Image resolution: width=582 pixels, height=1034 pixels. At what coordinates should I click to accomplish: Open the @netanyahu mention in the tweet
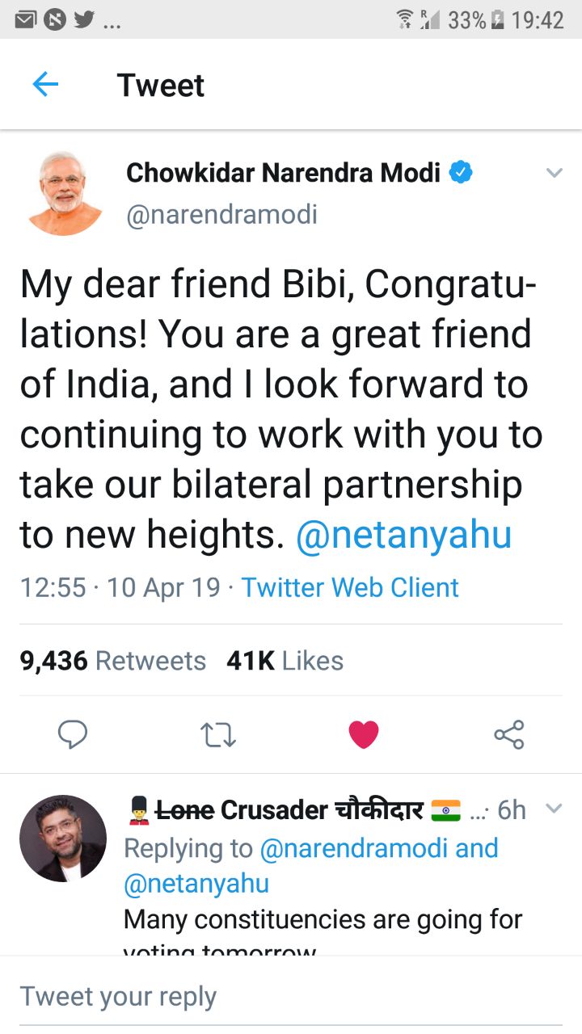tap(403, 536)
